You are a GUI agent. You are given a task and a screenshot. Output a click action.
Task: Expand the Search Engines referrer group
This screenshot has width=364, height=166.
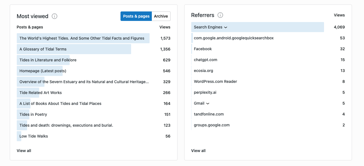point(226,27)
